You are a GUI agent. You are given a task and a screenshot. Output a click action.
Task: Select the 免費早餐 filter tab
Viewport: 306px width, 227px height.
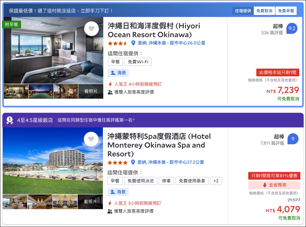[286, 11]
